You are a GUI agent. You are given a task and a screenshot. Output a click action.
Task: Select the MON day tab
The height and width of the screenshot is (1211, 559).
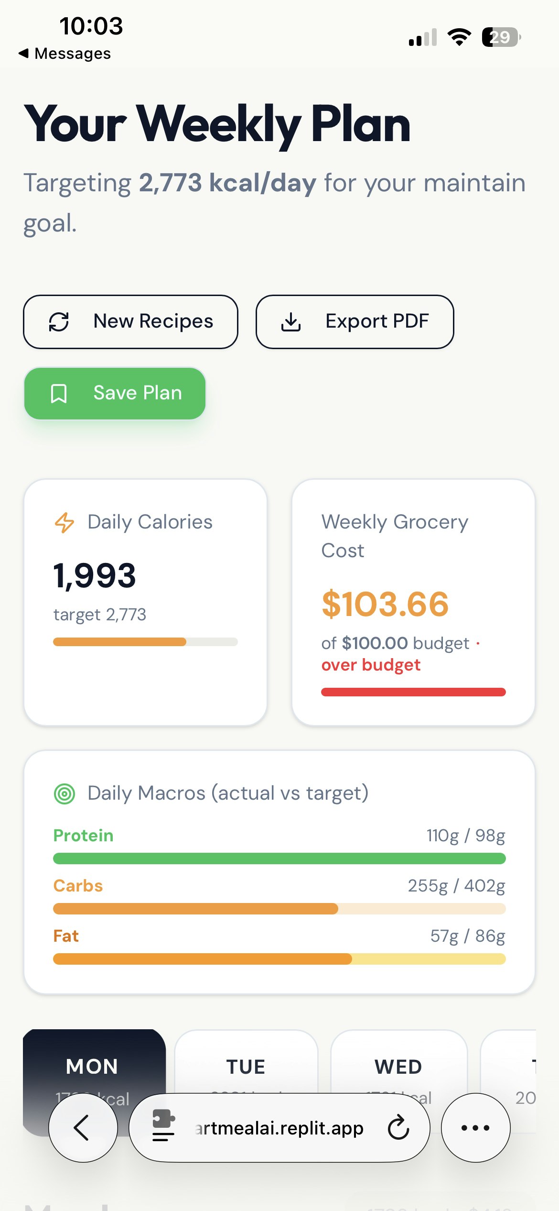pyautogui.click(x=92, y=1067)
